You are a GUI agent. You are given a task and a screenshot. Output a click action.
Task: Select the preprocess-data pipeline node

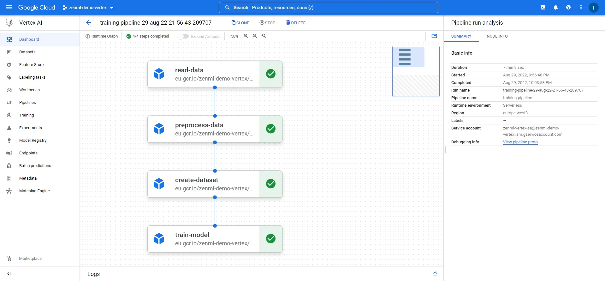tap(215, 129)
